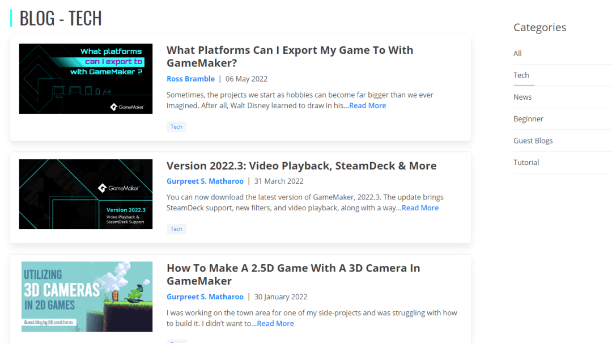Viewport: 612px width, 343px height.
Task: Open the 2.5D Game with 3D Camera article title
Action: pyautogui.click(x=293, y=274)
